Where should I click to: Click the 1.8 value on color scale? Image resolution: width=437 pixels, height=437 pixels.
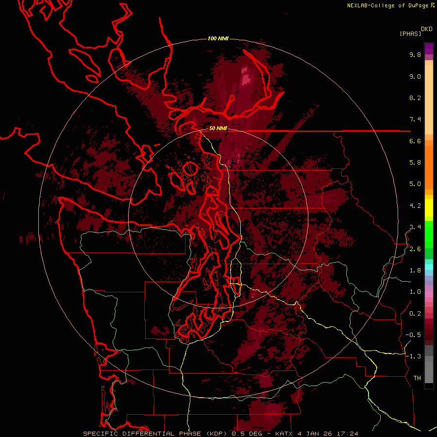415,270
